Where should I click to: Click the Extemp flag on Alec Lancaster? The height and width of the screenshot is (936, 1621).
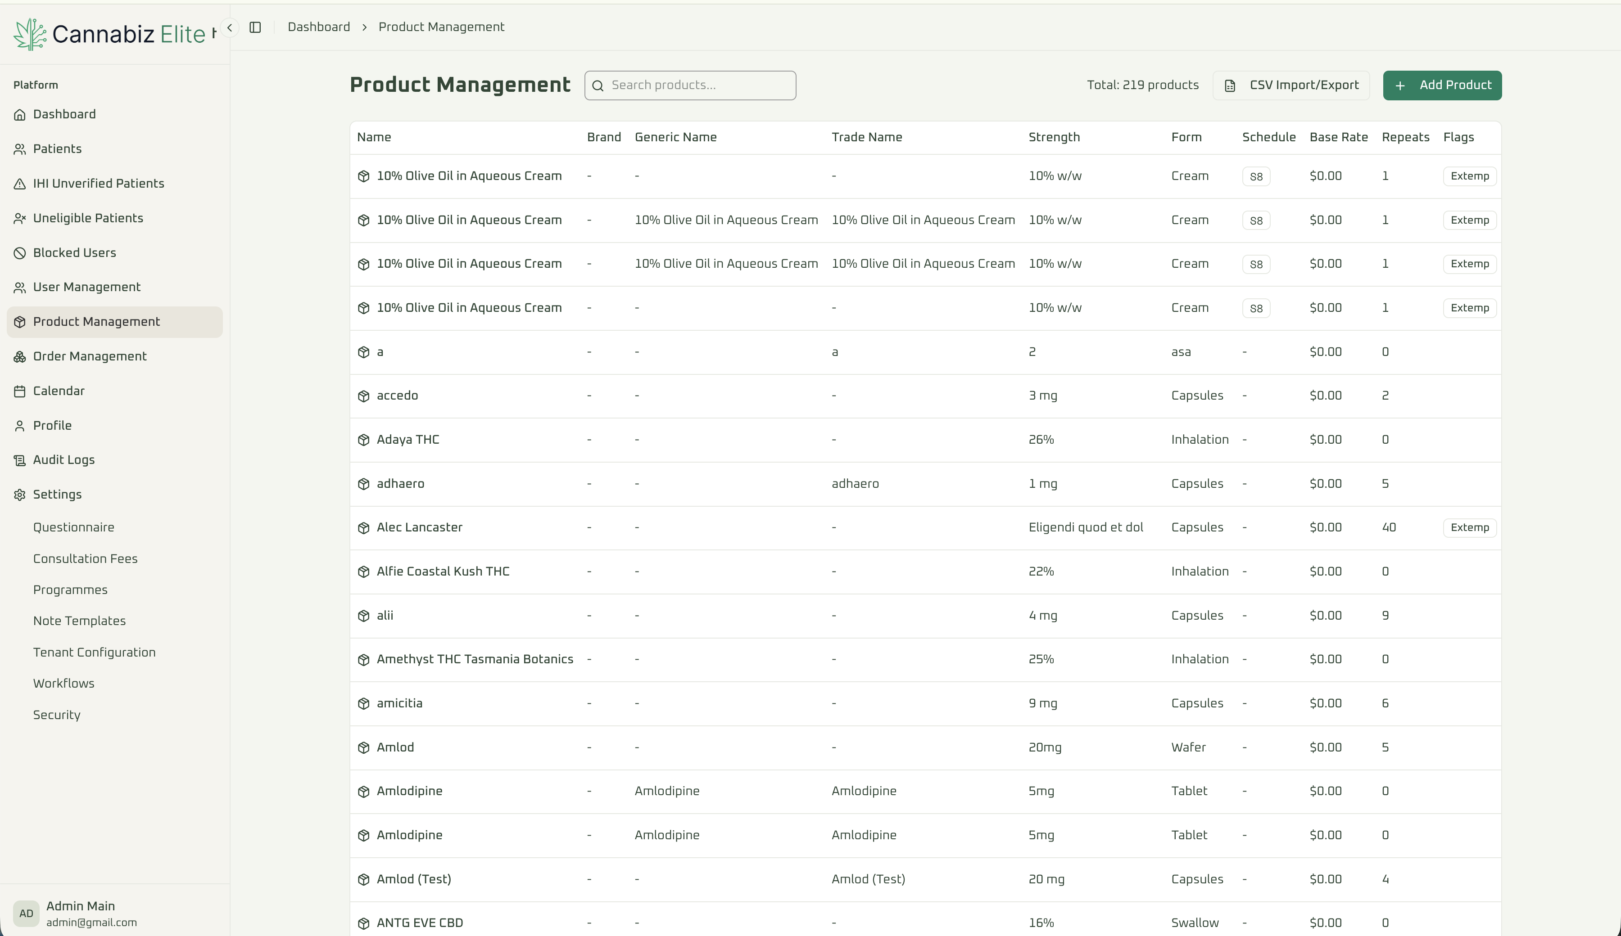[x=1469, y=527]
